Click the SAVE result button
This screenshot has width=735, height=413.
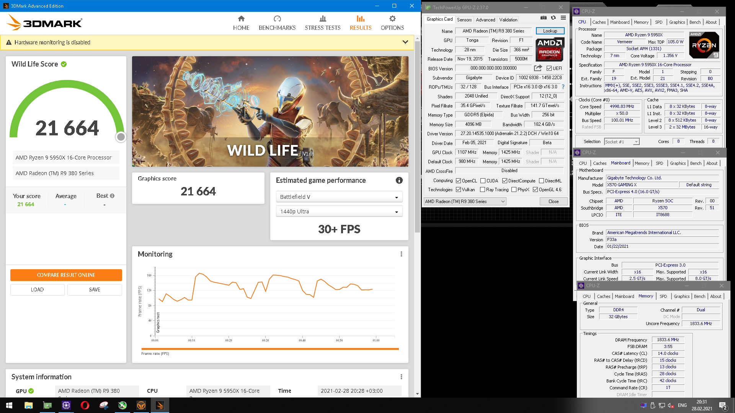tap(95, 289)
